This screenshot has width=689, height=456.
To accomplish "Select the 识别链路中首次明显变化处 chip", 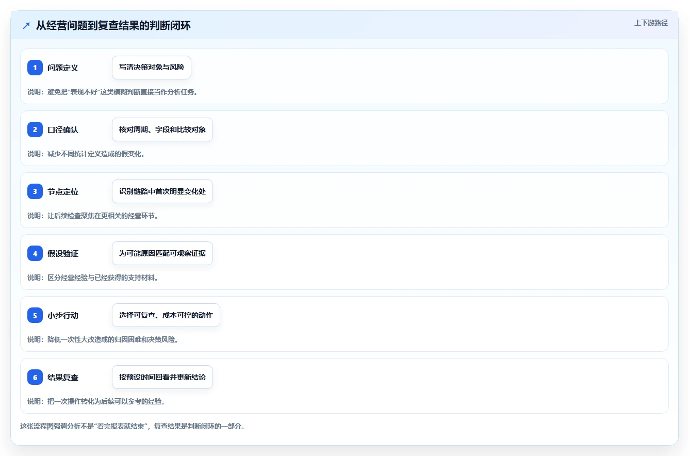I will point(162,191).
